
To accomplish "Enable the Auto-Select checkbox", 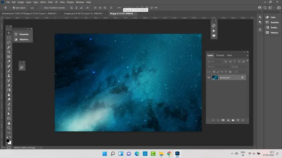I will [x=14, y=7].
